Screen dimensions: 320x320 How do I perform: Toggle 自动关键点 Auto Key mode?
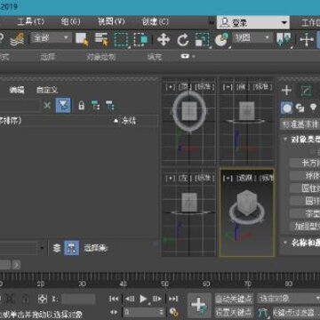point(234,299)
